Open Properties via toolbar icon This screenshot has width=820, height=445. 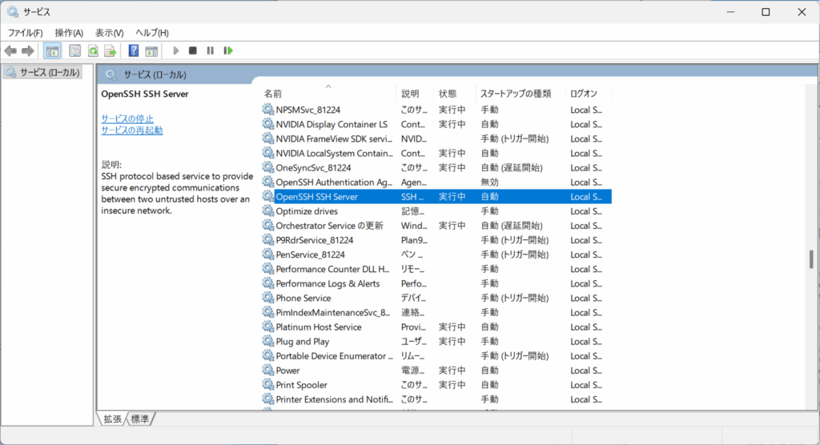coord(74,50)
